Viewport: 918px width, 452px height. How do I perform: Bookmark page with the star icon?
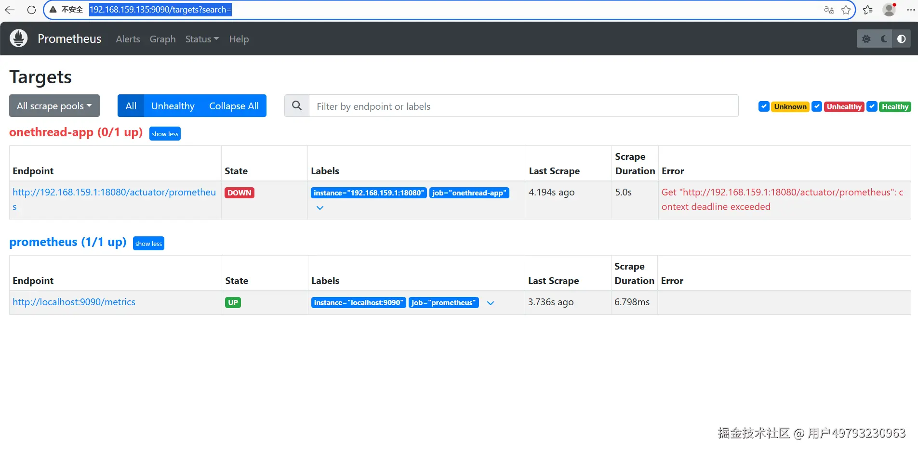(x=846, y=10)
